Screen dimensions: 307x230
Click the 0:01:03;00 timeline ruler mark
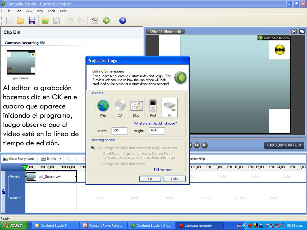point(214,167)
